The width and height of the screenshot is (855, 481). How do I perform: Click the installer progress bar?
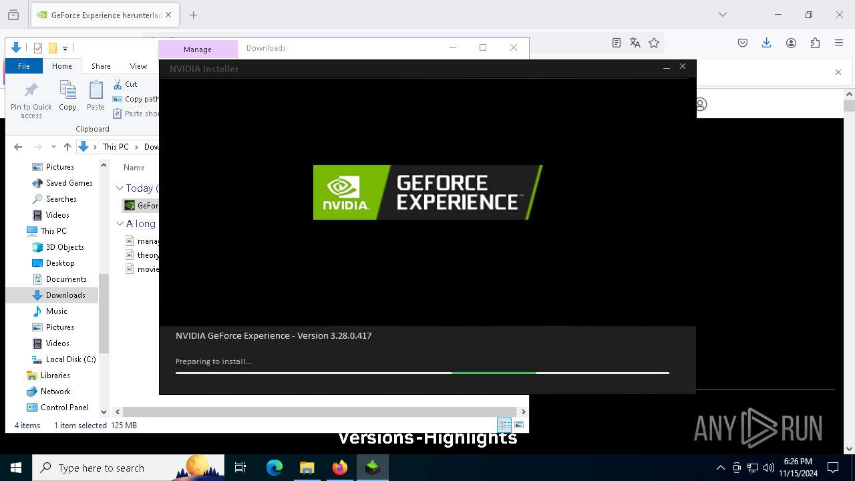pos(422,373)
